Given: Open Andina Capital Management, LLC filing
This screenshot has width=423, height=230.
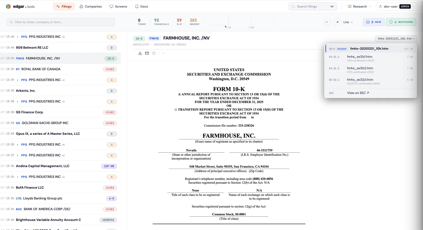Looking at the screenshot, I should [x=60, y=166].
